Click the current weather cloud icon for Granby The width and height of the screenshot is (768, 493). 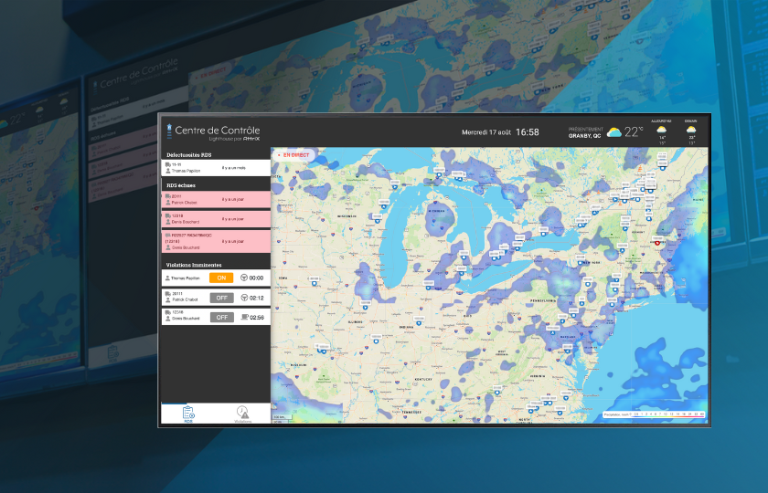point(614,132)
